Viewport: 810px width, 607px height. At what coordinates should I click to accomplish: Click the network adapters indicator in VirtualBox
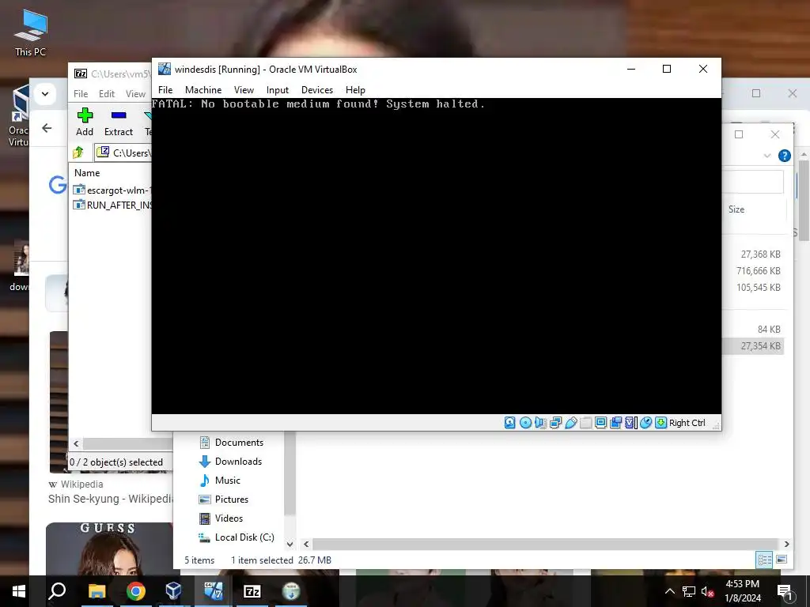(x=556, y=423)
